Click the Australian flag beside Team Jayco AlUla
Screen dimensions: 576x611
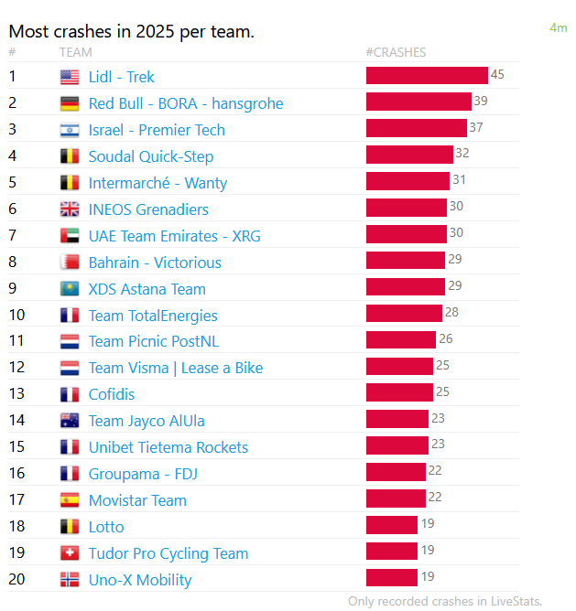(70, 421)
